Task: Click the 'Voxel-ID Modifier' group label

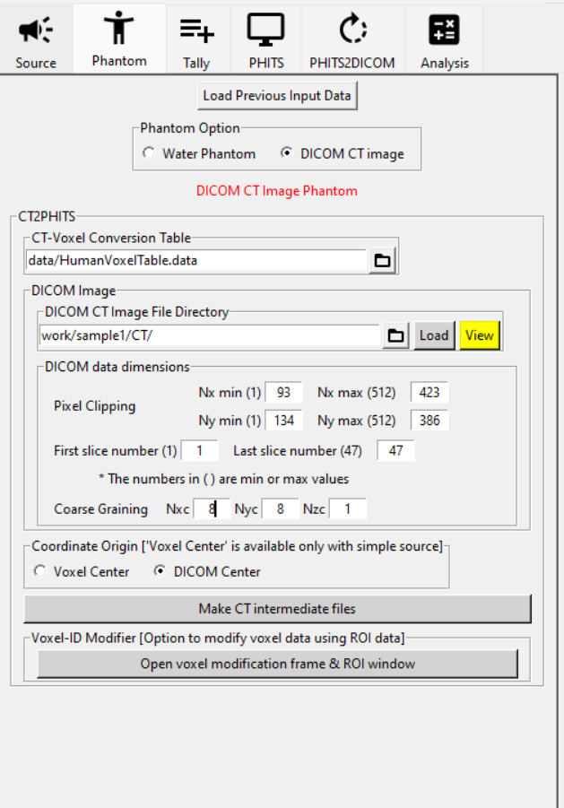Action: (218, 638)
